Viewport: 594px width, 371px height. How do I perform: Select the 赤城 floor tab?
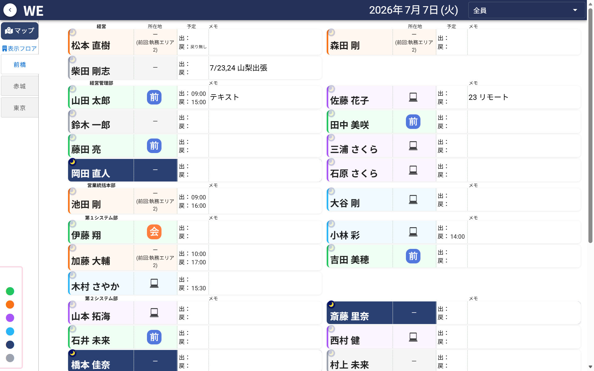[x=20, y=86]
